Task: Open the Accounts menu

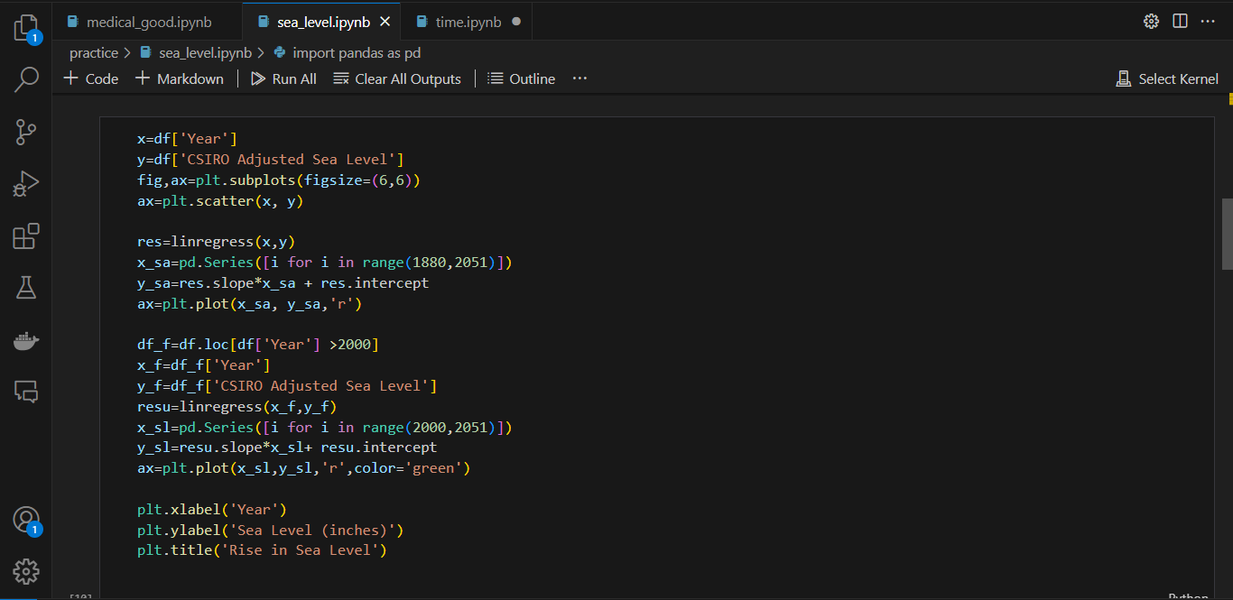Action: coord(26,520)
